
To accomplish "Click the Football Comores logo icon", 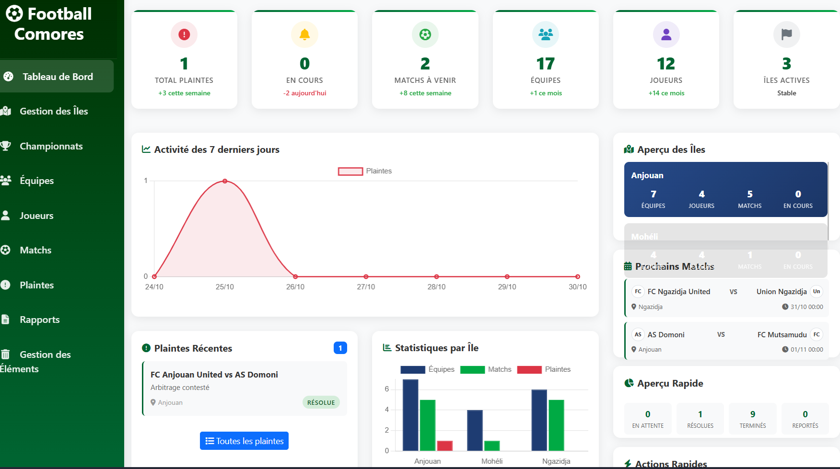I will point(14,14).
